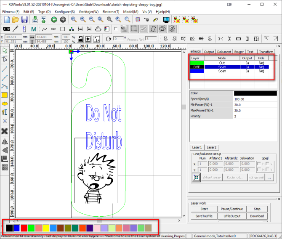Click the lock aspect ratio padlock icon
Image resolution: width=282 pixels, height=239 pixels.
(80, 39)
